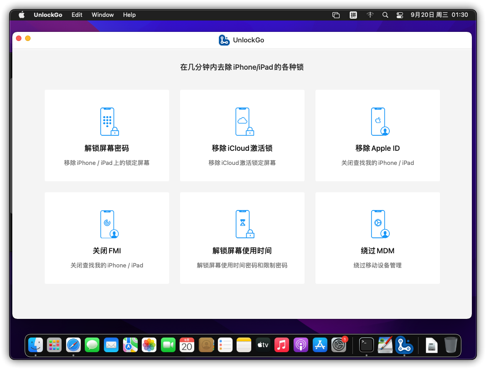Open Launchpad from the Dock
The image size is (486, 369).
click(x=55, y=345)
